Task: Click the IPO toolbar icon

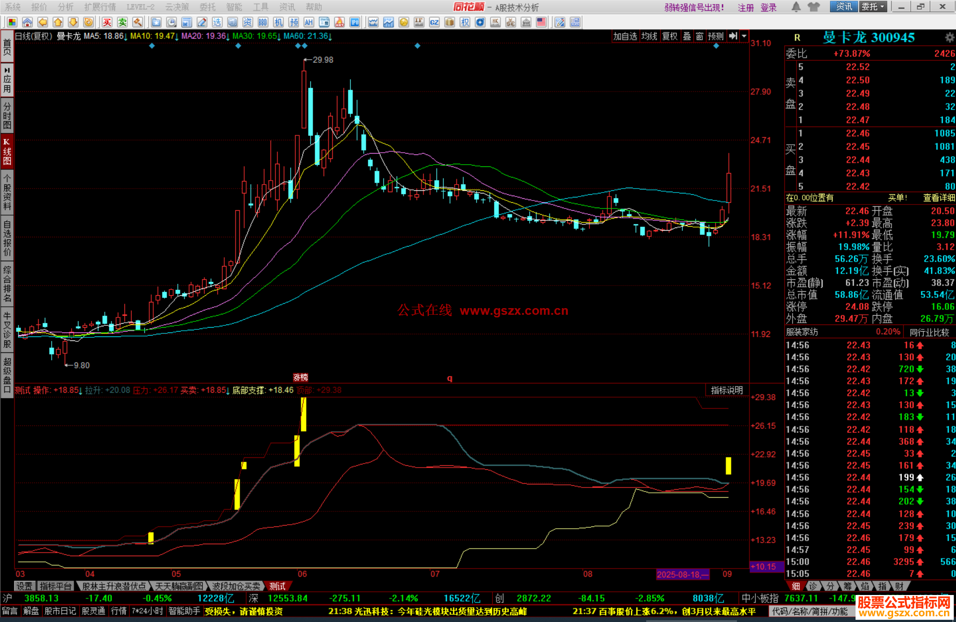Action: (355, 22)
